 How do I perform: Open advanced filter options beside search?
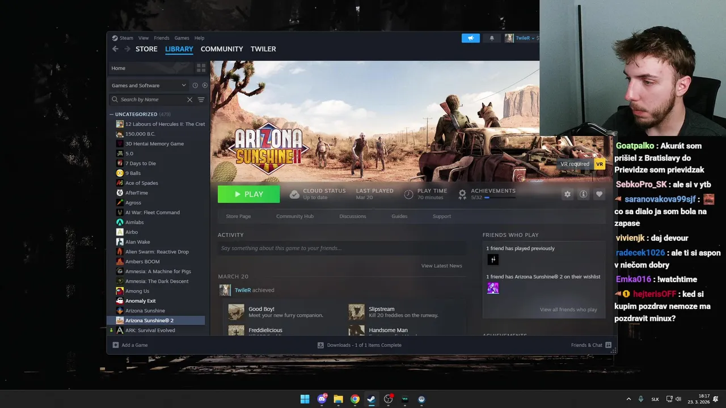(x=201, y=100)
